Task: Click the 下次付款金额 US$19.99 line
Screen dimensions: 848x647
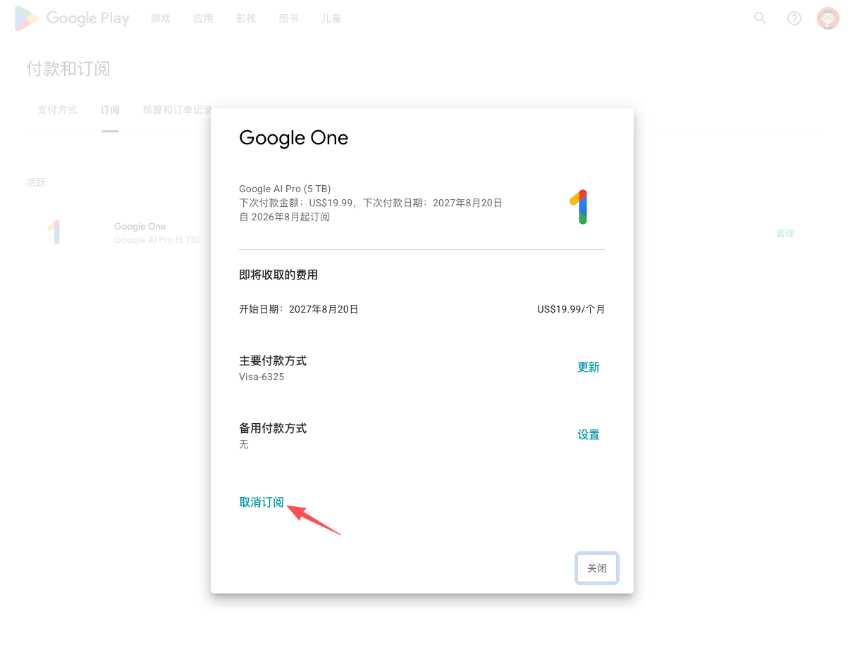Action: click(x=371, y=203)
